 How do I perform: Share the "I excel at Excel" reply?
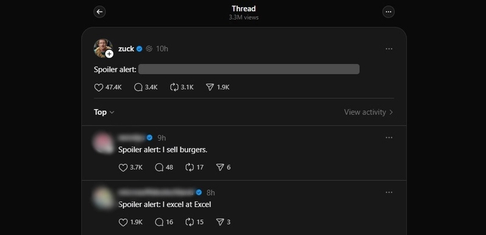tap(220, 222)
